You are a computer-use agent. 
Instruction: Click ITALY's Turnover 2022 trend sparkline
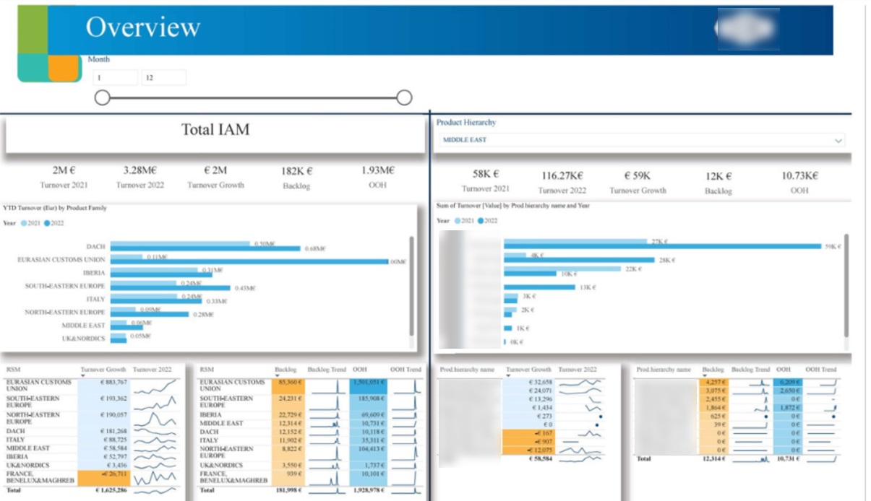click(x=155, y=438)
